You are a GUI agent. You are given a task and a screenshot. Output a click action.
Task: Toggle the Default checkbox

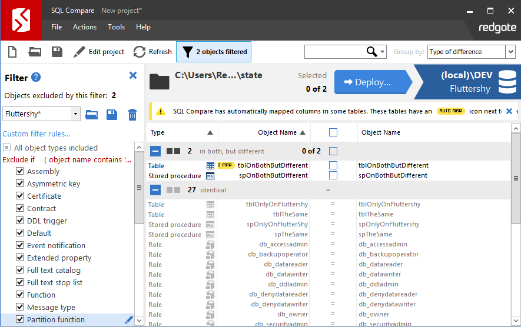click(x=20, y=233)
